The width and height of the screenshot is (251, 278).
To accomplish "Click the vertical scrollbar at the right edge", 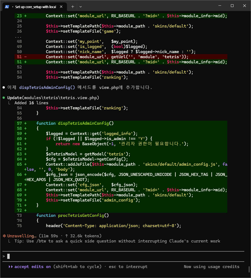I will (x=249, y=269).
